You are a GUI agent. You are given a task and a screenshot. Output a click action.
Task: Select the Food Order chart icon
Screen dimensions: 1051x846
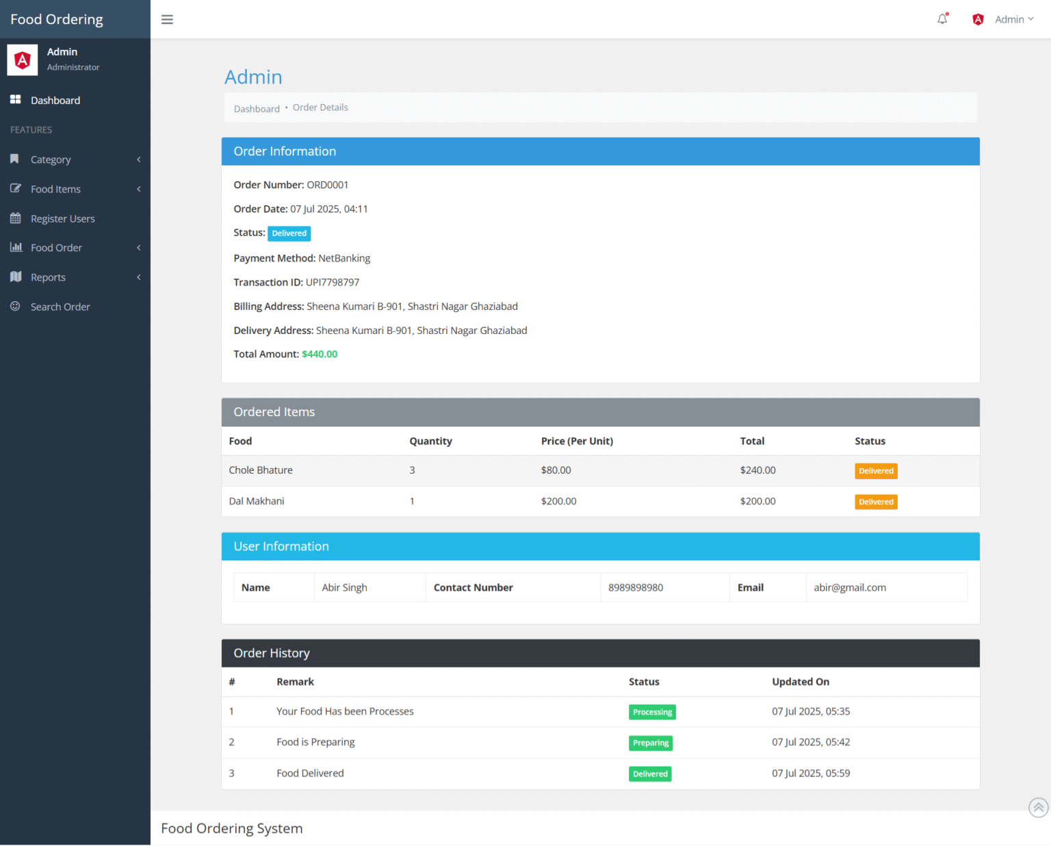click(16, 247)
